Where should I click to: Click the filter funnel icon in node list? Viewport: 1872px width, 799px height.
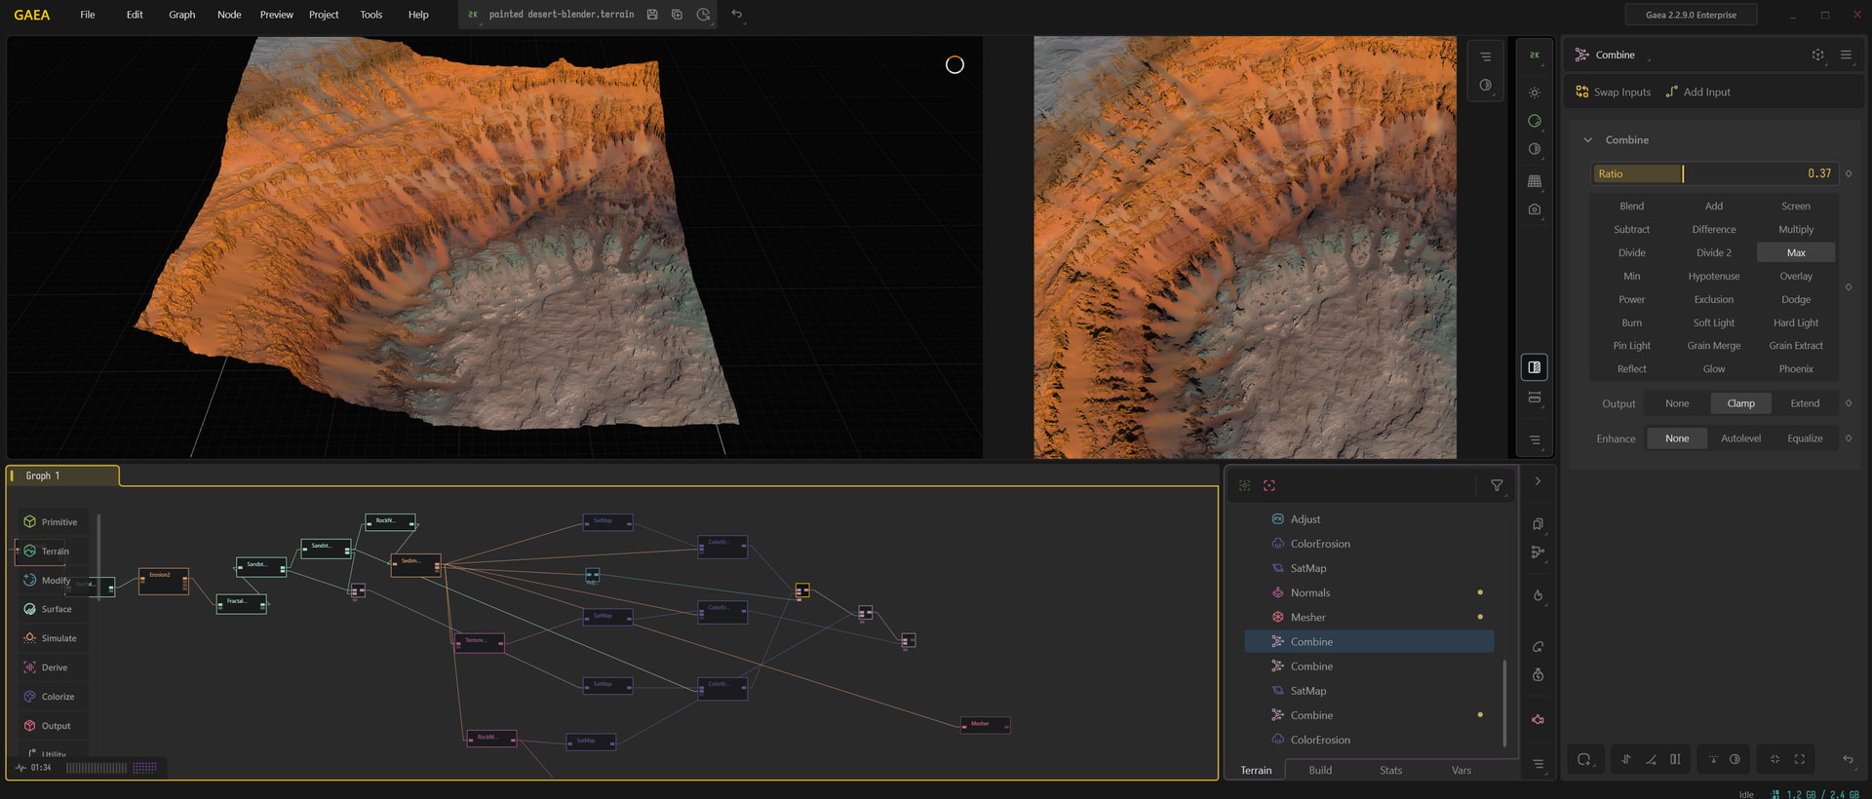(x=1497, y=485)
